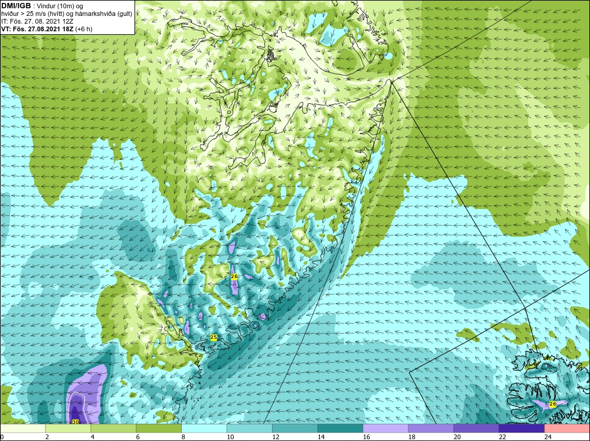Select the violet 20–22 legend swatch

(x=476, y=429)
